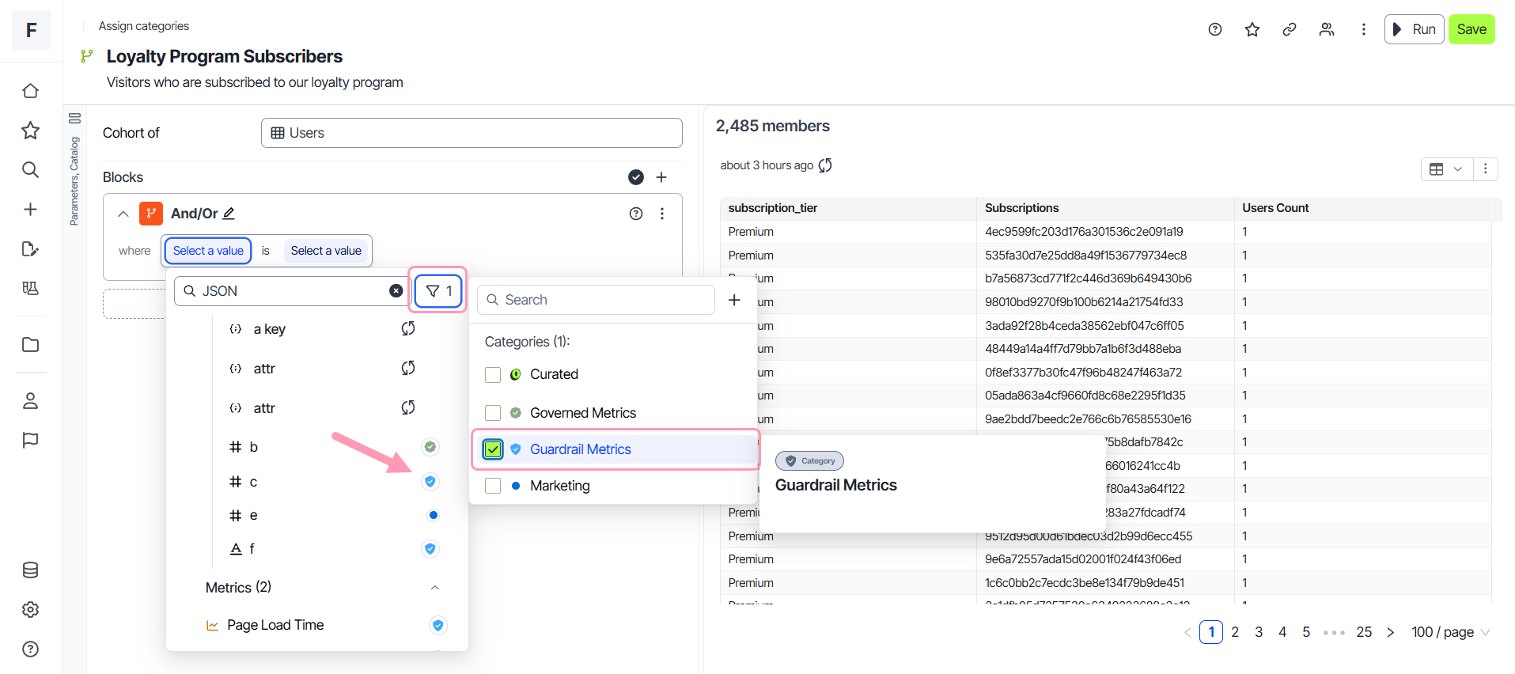
Task: Open the sidebar folder icon
Action: pyautogui.click(x=30, y=345)
